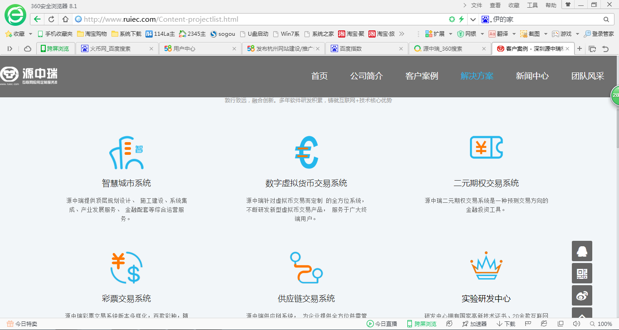Open the 114La主 bookmark
The height and width of the screenshot is (330, 619).
[160, 34]
